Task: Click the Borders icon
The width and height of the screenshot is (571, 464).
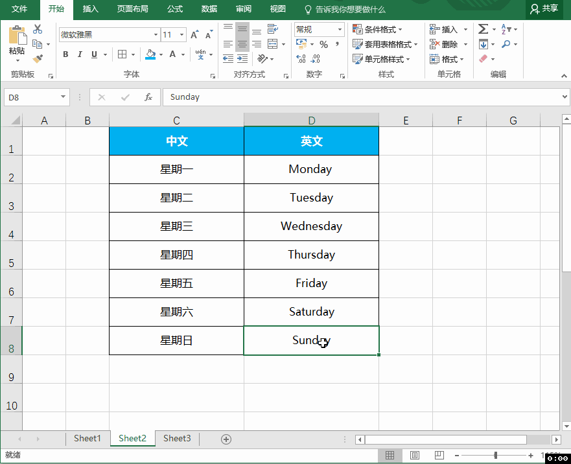Action: pyautogui.click(x=122, y=54)
